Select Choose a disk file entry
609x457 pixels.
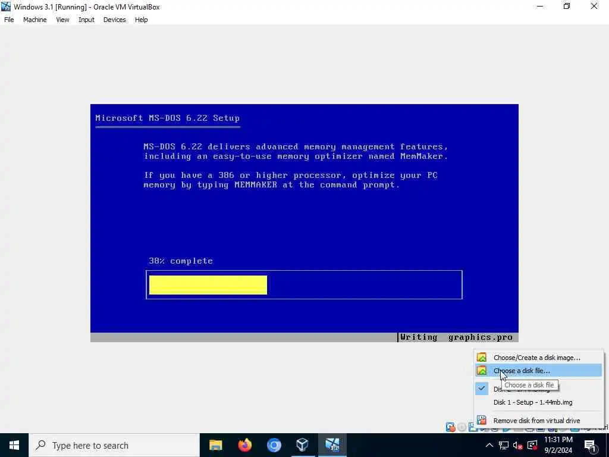point(539,371)
